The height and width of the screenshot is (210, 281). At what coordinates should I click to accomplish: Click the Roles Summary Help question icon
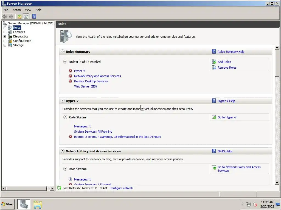click(x=214, y=51)
